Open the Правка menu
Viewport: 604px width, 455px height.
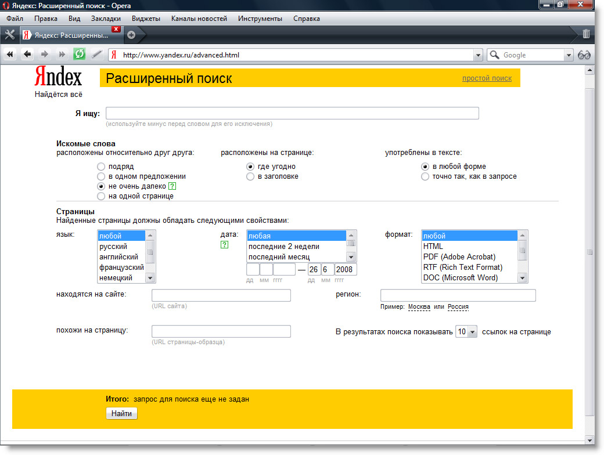46,19
